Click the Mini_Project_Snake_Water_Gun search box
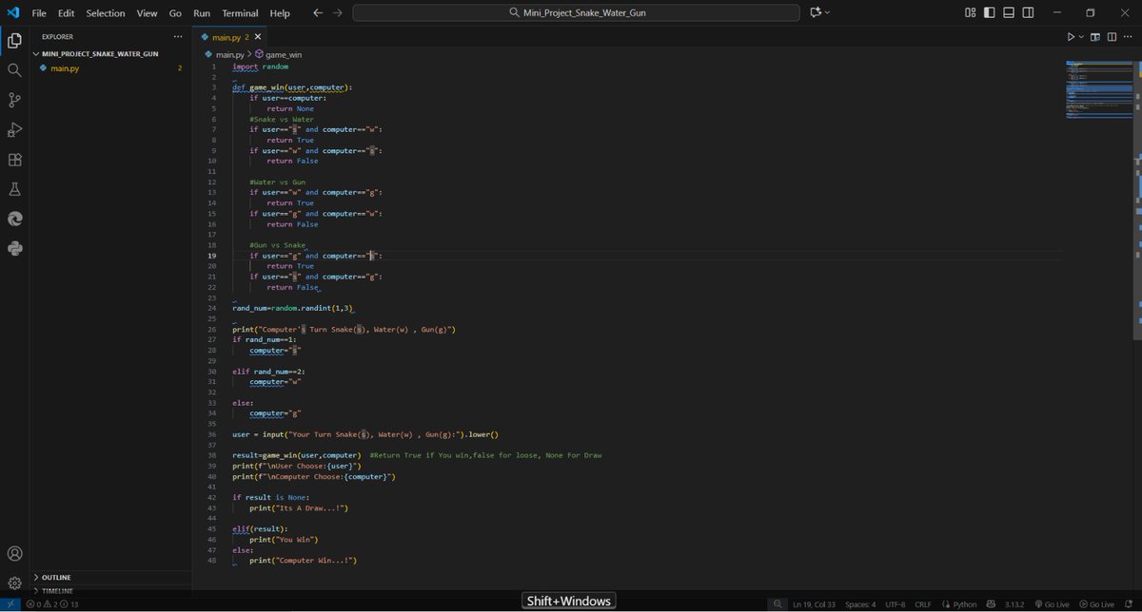The width and height of the screenshot is (1142, 612). pyautogui.click(x=576, y=13)
